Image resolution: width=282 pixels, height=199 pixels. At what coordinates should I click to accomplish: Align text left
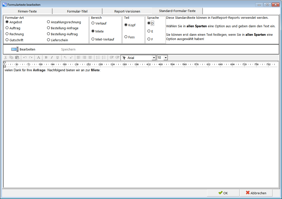(x=79, y=57)
